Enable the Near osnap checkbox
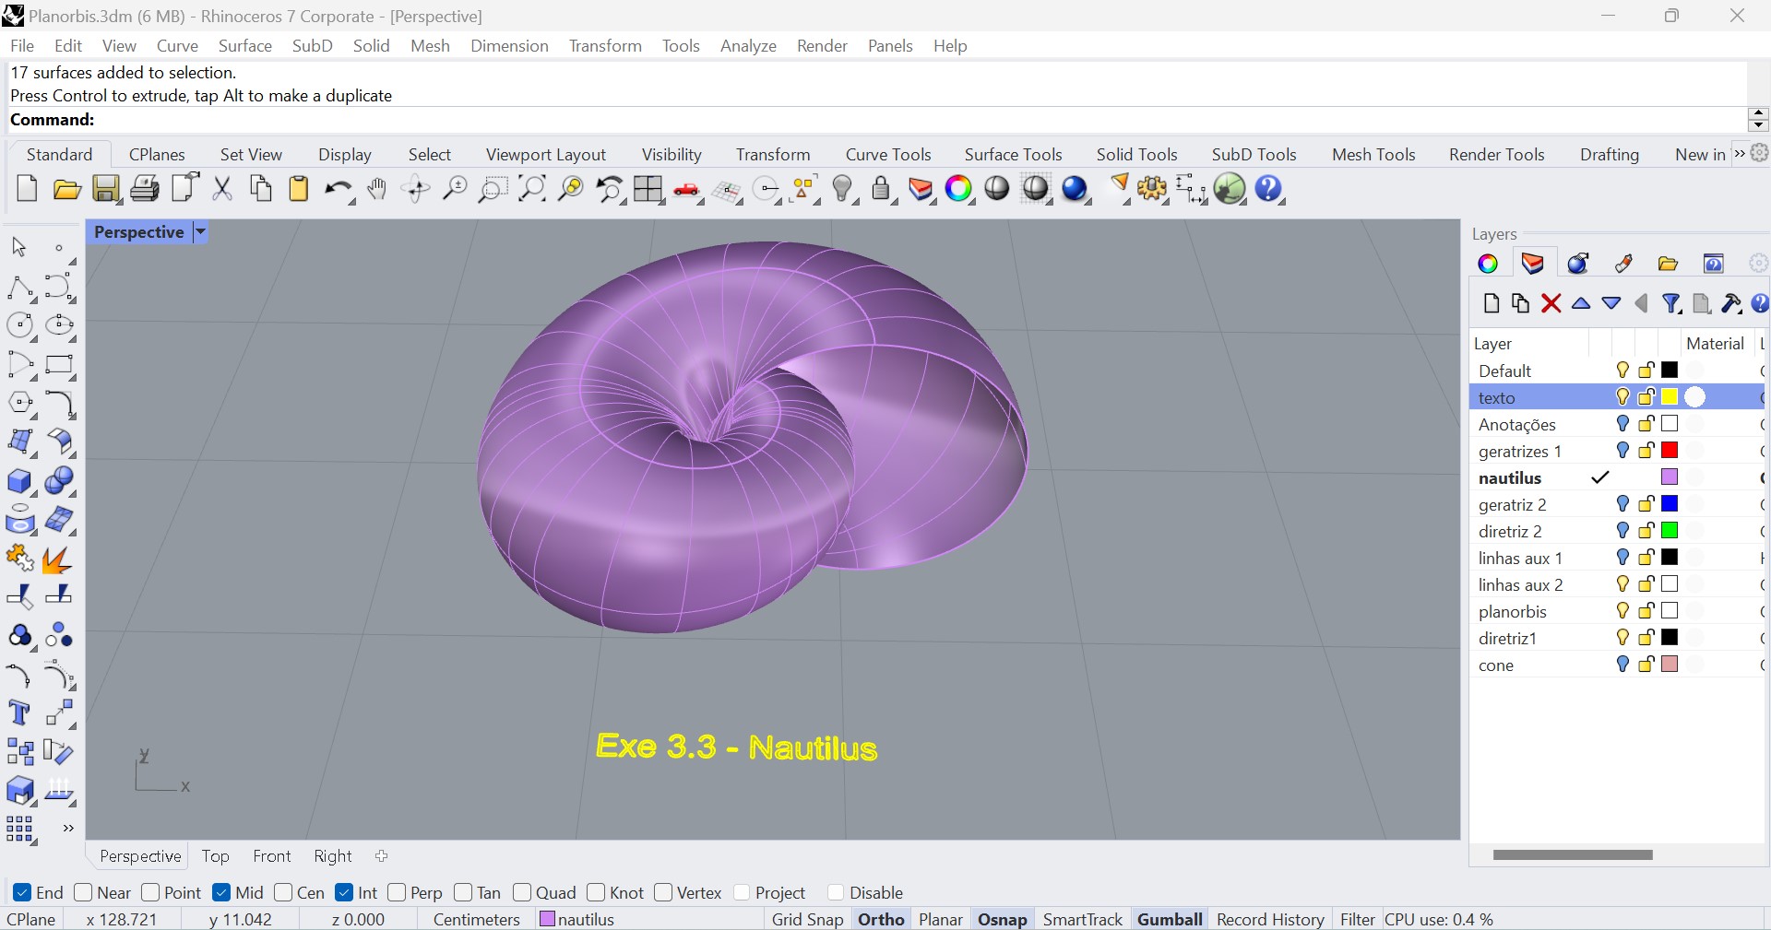The height and width of the screenshot is (930, 1771). (x=83, y=892)
